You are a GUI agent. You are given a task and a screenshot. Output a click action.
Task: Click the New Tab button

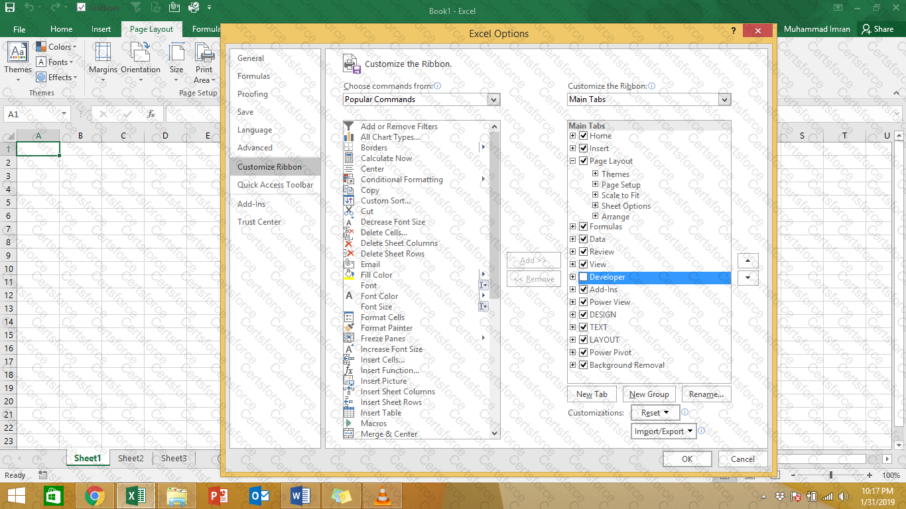(x=592, y=394)
